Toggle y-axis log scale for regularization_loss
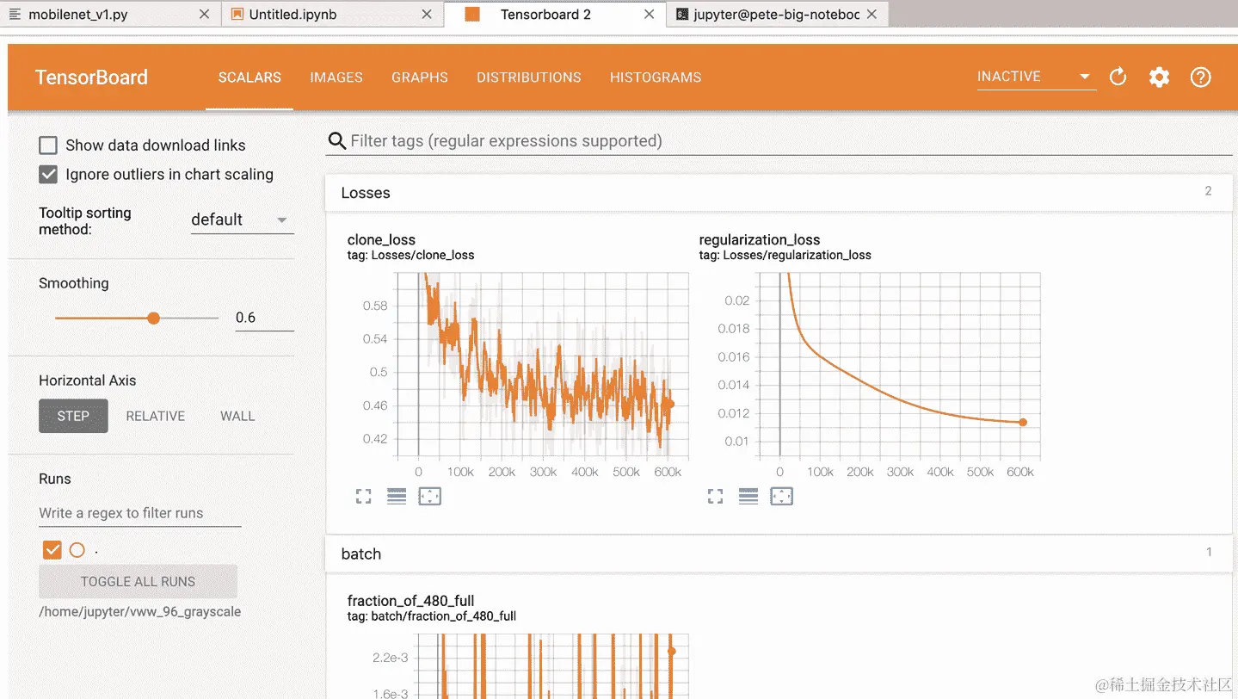 point(748,496)
